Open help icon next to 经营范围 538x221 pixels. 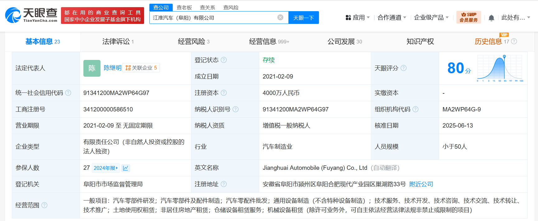point(44,205)
